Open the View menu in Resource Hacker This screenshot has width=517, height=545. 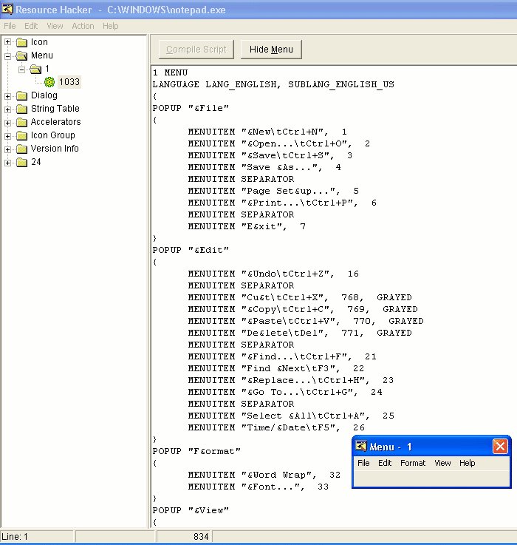point(55,26)
